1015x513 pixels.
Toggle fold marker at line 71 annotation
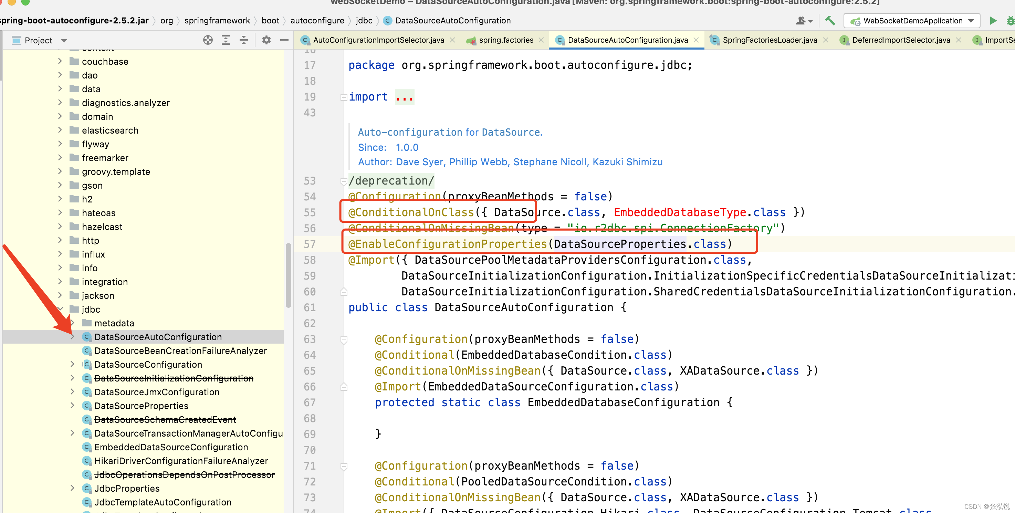344,467
